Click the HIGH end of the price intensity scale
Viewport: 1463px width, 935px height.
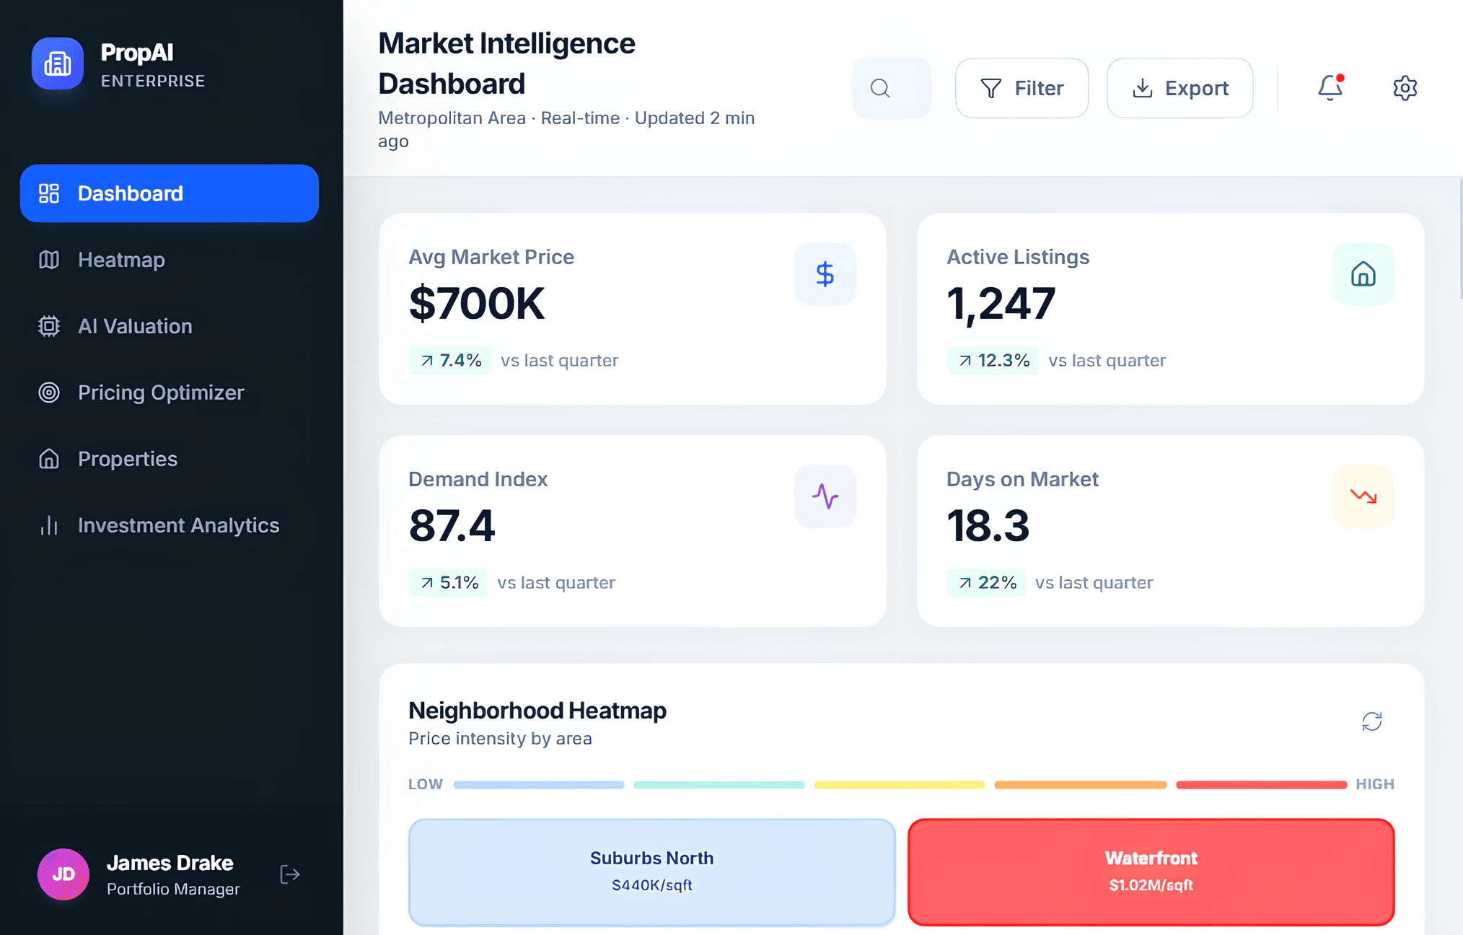(x=1375, y=784)
